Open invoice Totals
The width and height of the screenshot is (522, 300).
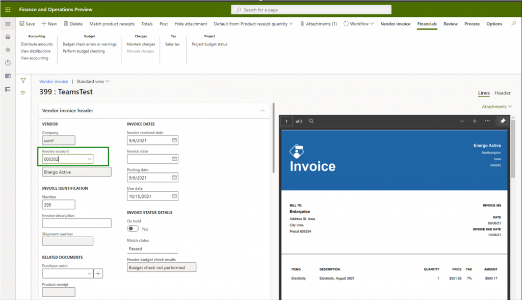[x=147, y=23]
